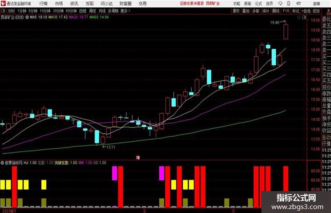Viewport: 331px width, 213px height.
Task: Click the 标记 mark toolbar button
Action: click(296, 11)
